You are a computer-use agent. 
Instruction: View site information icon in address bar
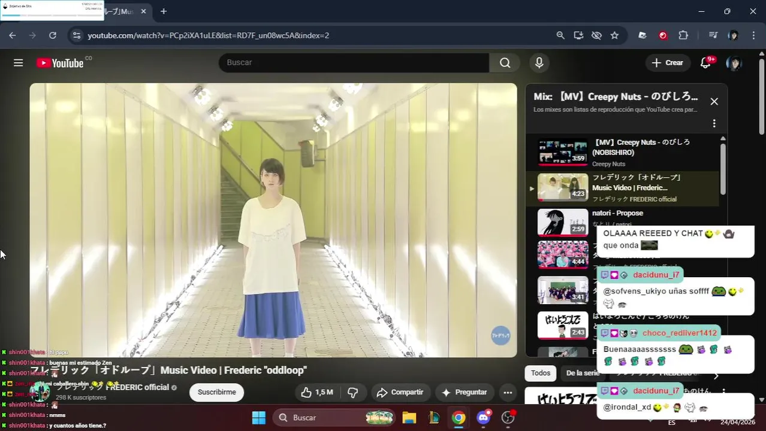click(x=76, y=35)
